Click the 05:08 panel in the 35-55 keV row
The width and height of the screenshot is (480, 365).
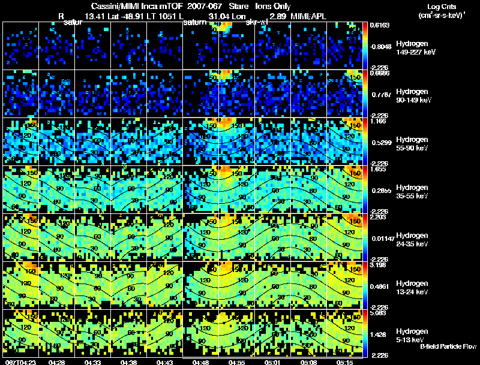point(308,189)
